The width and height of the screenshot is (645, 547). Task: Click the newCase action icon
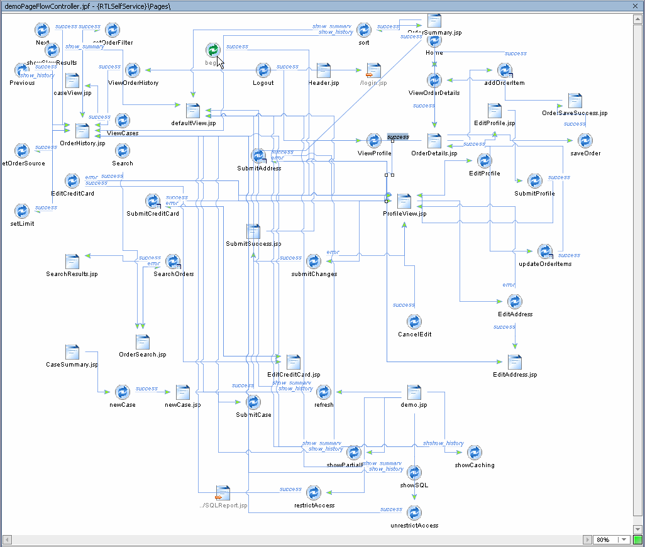click(x=123, y=392)
